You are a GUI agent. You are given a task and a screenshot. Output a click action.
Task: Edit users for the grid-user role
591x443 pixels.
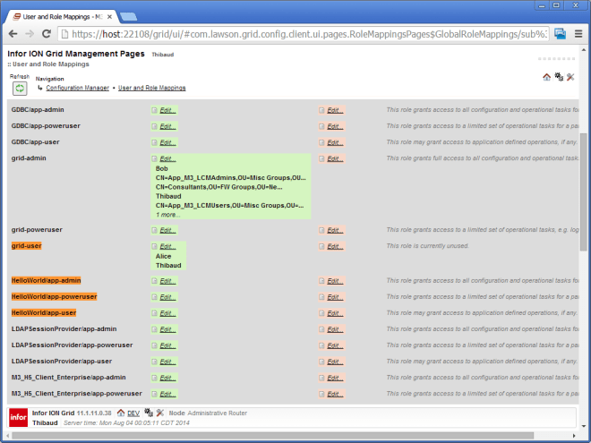(167, 245)
